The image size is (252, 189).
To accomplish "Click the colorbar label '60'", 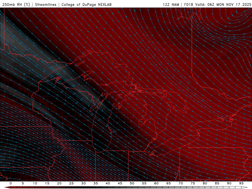I will [x=156, y=183].
